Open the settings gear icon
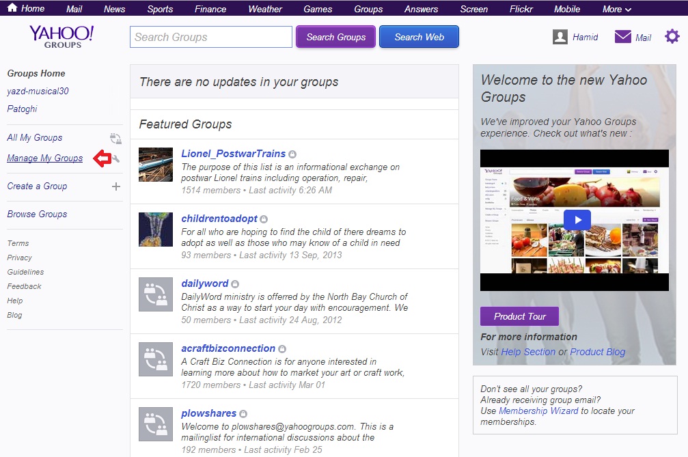 [x=672, y=36]
